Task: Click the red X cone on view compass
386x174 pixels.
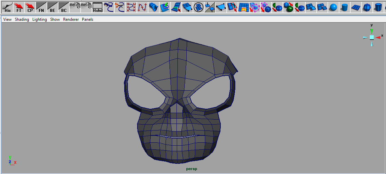Action: click(378, 38)
